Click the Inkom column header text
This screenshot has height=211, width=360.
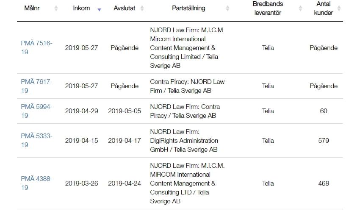tap(81, 8)
